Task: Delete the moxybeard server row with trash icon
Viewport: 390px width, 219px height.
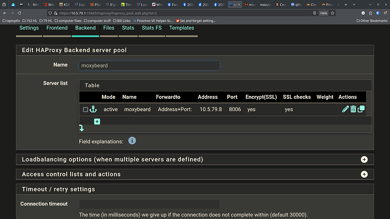Action: pyautogui.click(x=353, y=109)
